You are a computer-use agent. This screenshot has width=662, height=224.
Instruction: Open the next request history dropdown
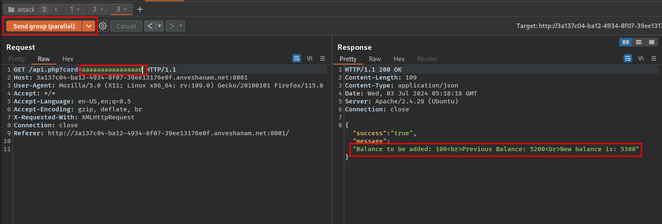tap(181, 26)
